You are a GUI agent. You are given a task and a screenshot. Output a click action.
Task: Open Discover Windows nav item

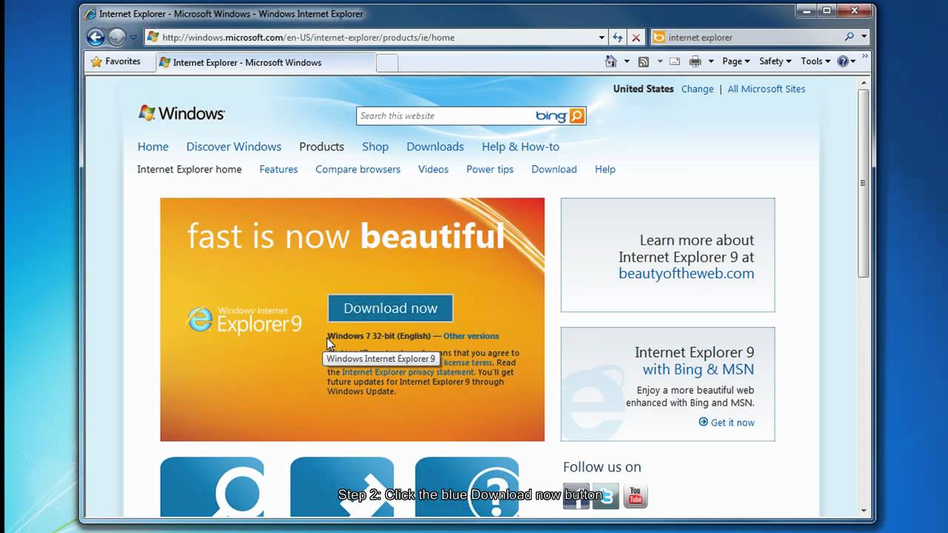[233, 147]
